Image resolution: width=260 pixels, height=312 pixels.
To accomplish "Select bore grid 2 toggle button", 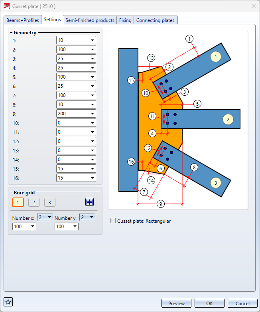I will pos(33,202).
